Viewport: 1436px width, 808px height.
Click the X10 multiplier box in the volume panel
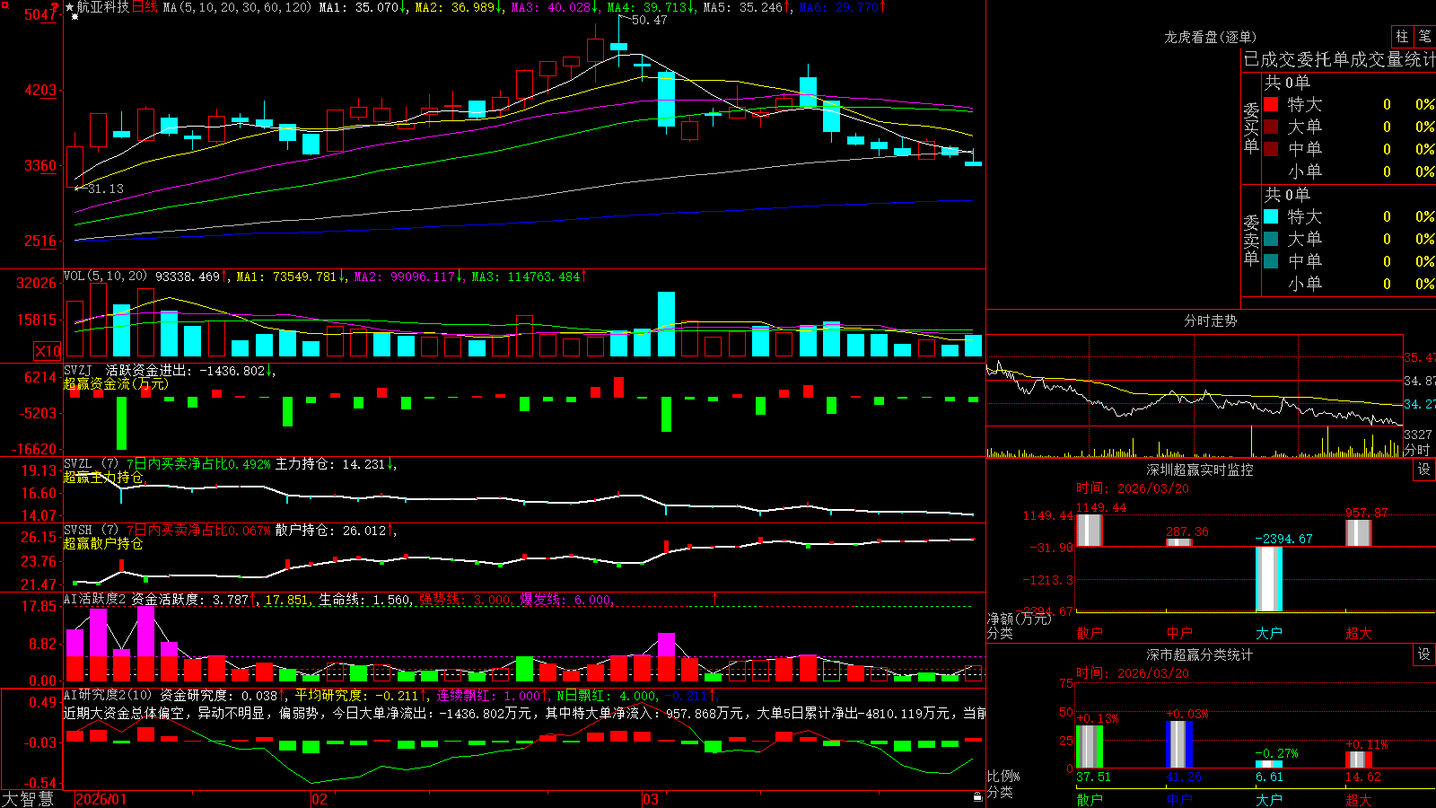[x=48, y=351]
